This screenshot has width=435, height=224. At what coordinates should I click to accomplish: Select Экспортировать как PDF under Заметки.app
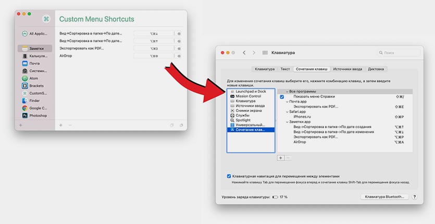345,137
